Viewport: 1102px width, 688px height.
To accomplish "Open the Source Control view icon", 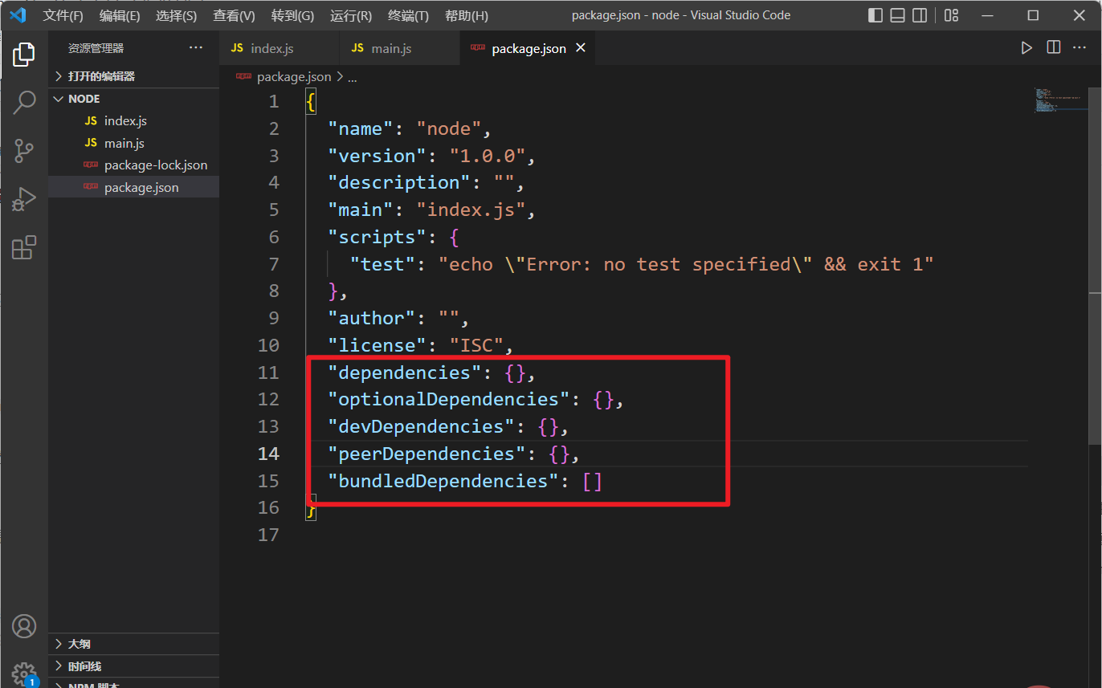I will tap(24, 150).
